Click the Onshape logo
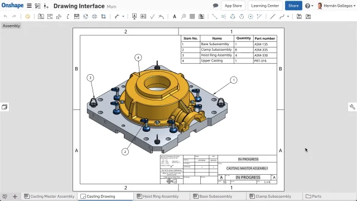 pyautogui.click(x=12, y=6)
